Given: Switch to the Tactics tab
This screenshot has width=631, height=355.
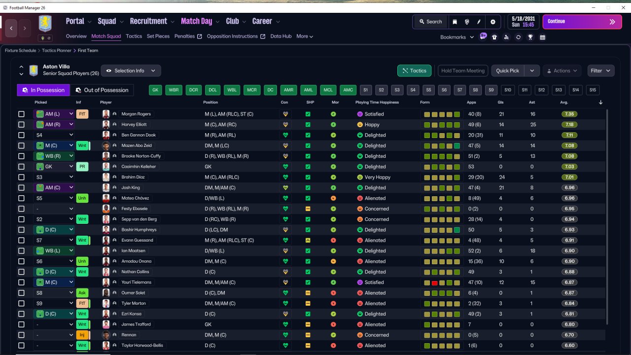Looking at the screenshot, I should [134, 36].
